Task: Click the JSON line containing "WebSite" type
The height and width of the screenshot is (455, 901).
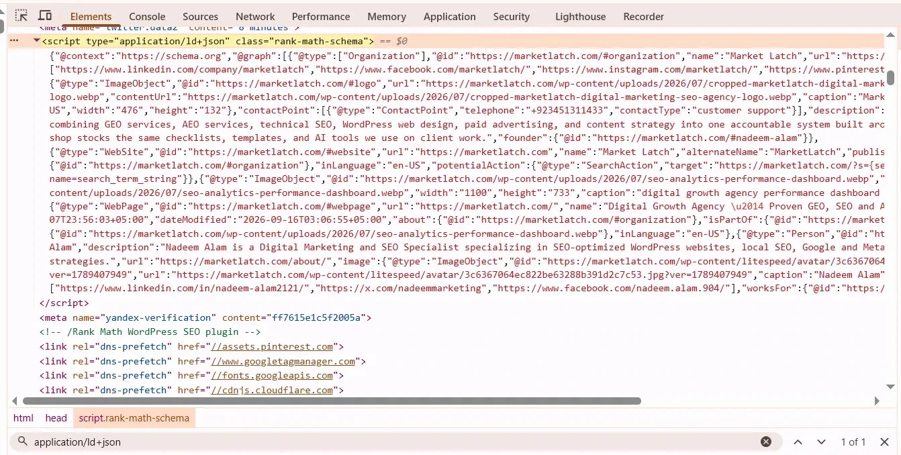Action: (x=467, y=152)
